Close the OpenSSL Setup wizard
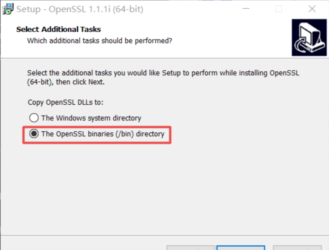The height and width of the screenshot is (250, 329). tap(312, 8)
